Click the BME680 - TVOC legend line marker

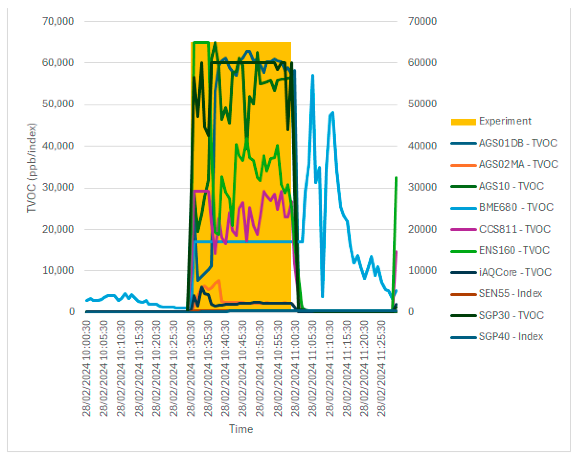point(463,208)
